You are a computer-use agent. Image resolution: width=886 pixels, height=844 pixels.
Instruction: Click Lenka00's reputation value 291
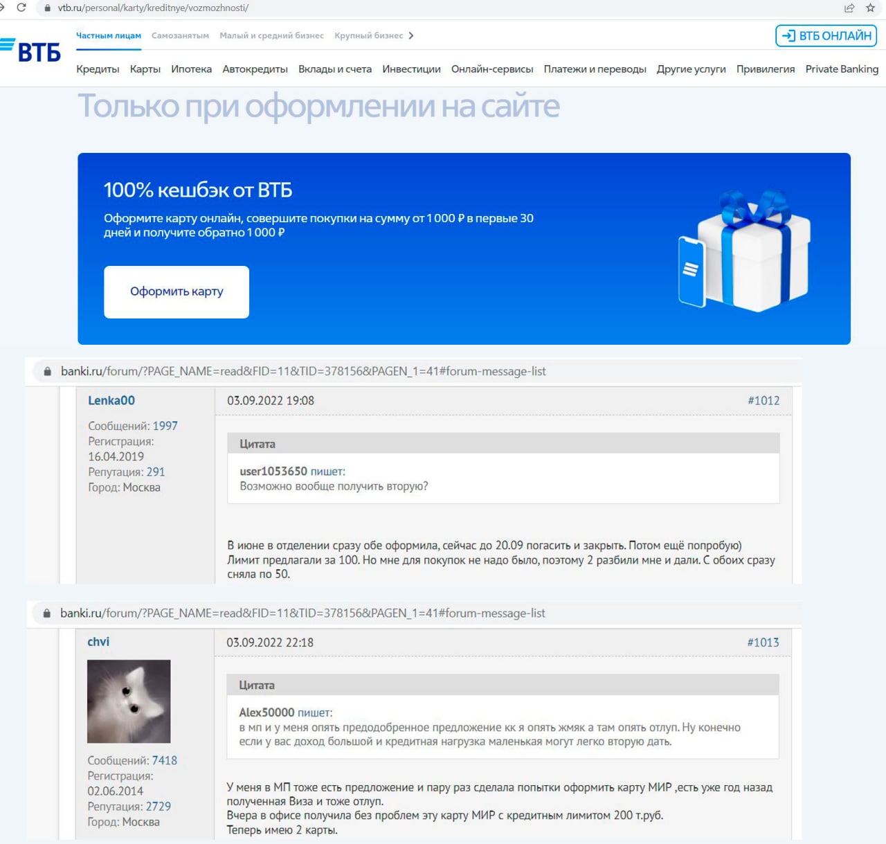(x=156, y=472)
